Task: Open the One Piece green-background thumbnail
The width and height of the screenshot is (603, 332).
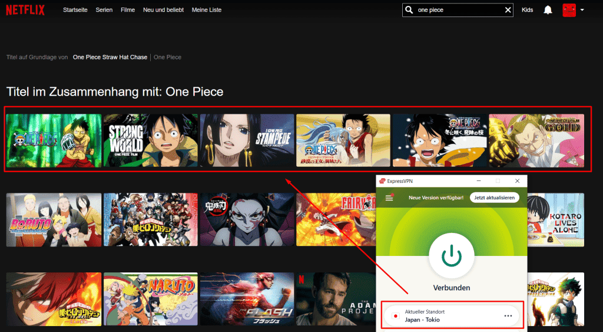Action: (x=54, y=140)
